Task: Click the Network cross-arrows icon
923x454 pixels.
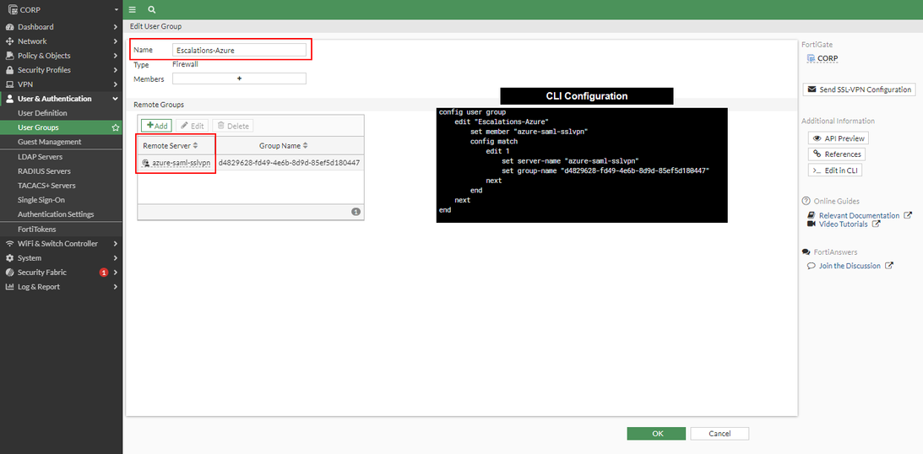Action: point(9,41)
